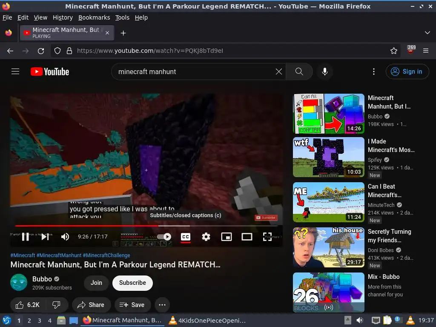Viewport: 436px width, 327px height.
Task: Skip to next video
Action: pyautogui.click(x=45, y=237)
